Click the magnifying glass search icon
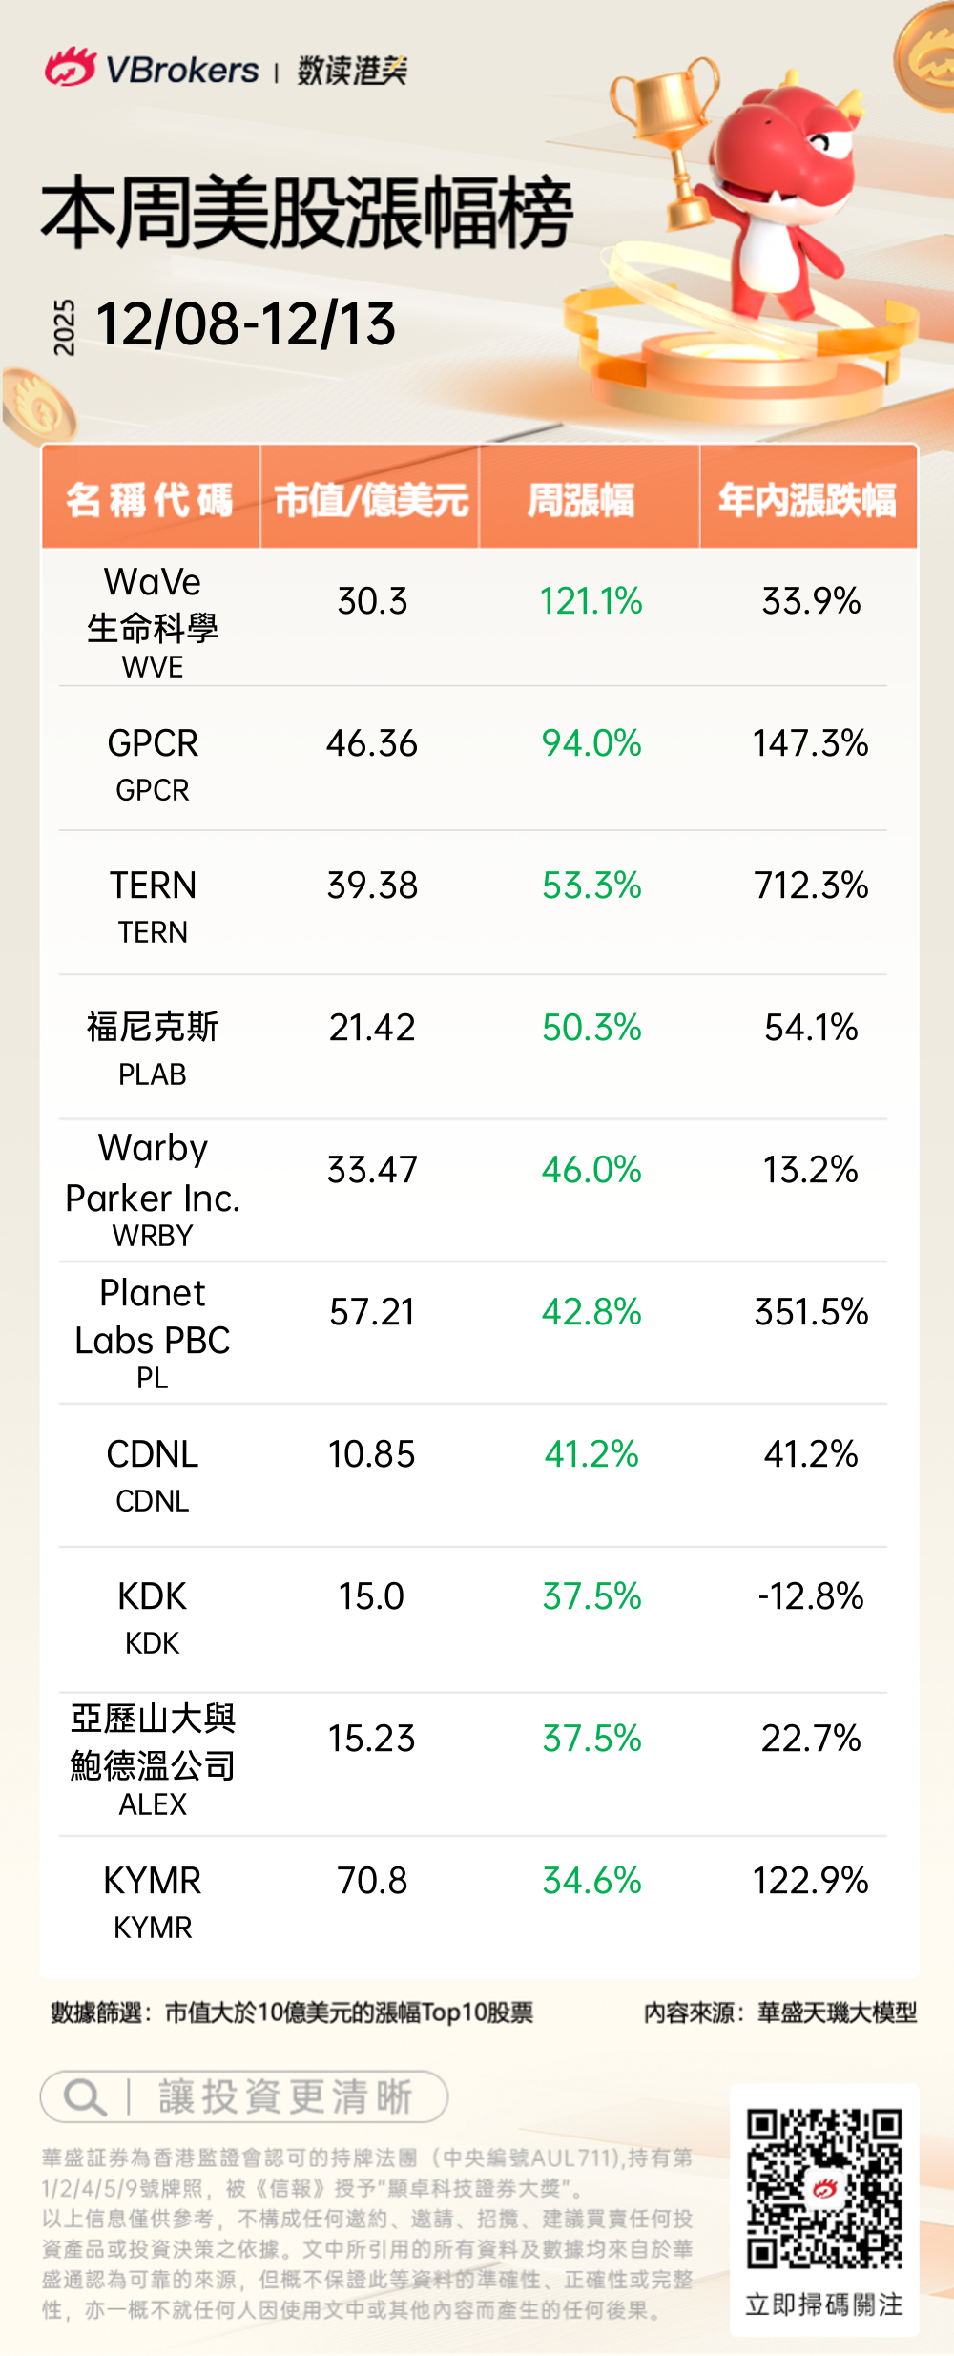Screen dimensions: 954x2356 [84, 2096]
